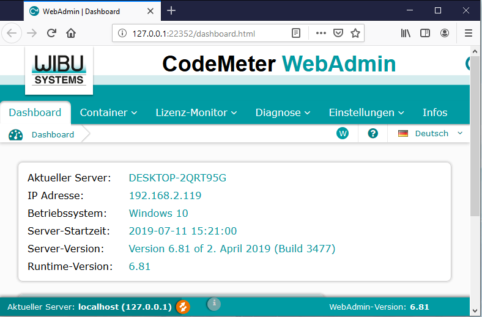
Task: Show sidebars icon
Action: 425,33
